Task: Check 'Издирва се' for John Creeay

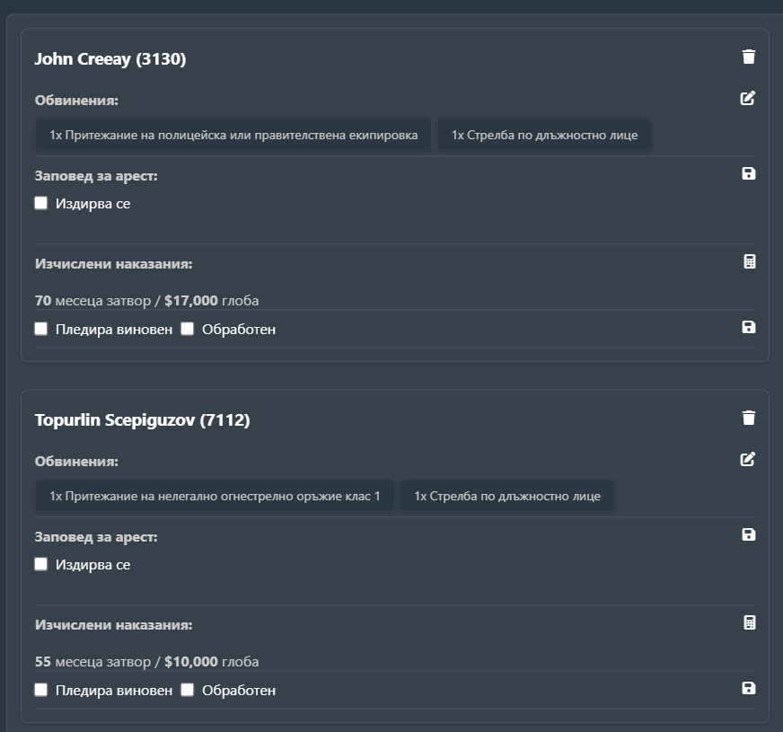Action: point(41,203)
